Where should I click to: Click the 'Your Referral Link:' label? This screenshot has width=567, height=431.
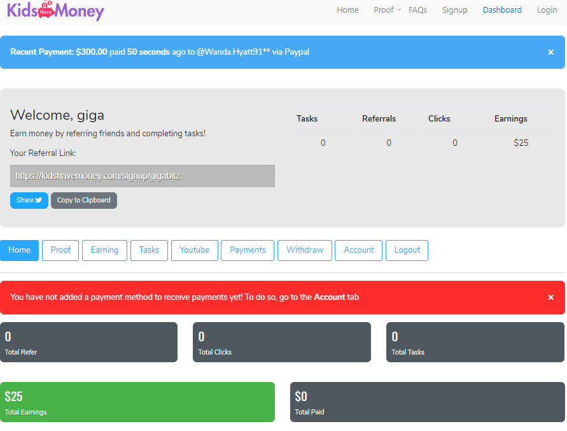click(x=43, y=153)
